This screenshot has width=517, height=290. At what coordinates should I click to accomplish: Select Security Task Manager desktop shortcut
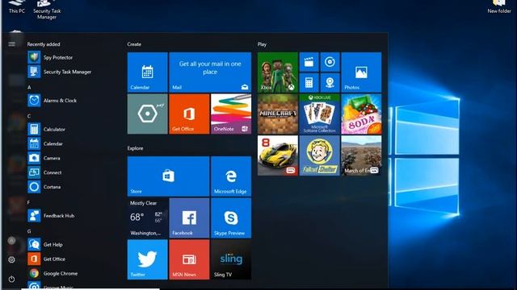[x=47, y=10]
